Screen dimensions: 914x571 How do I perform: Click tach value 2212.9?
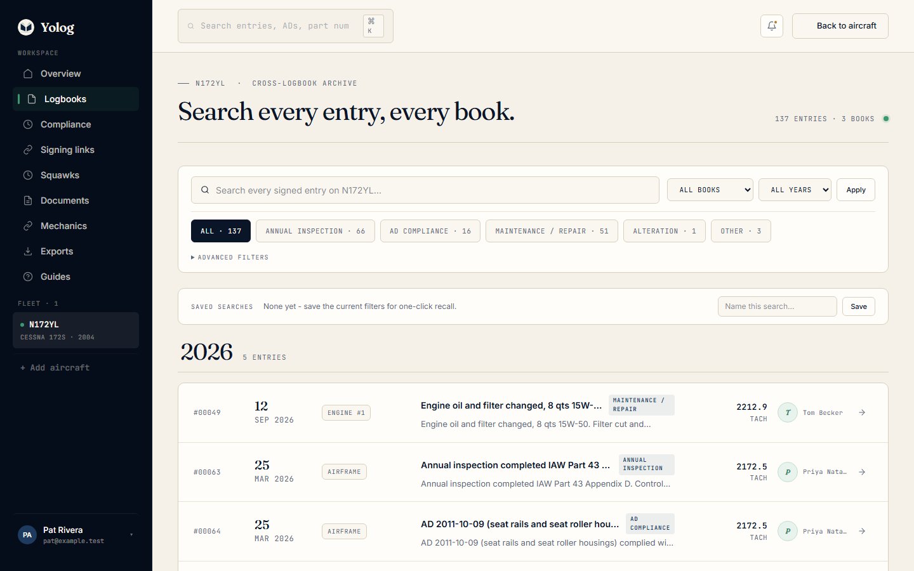(752, 407)
